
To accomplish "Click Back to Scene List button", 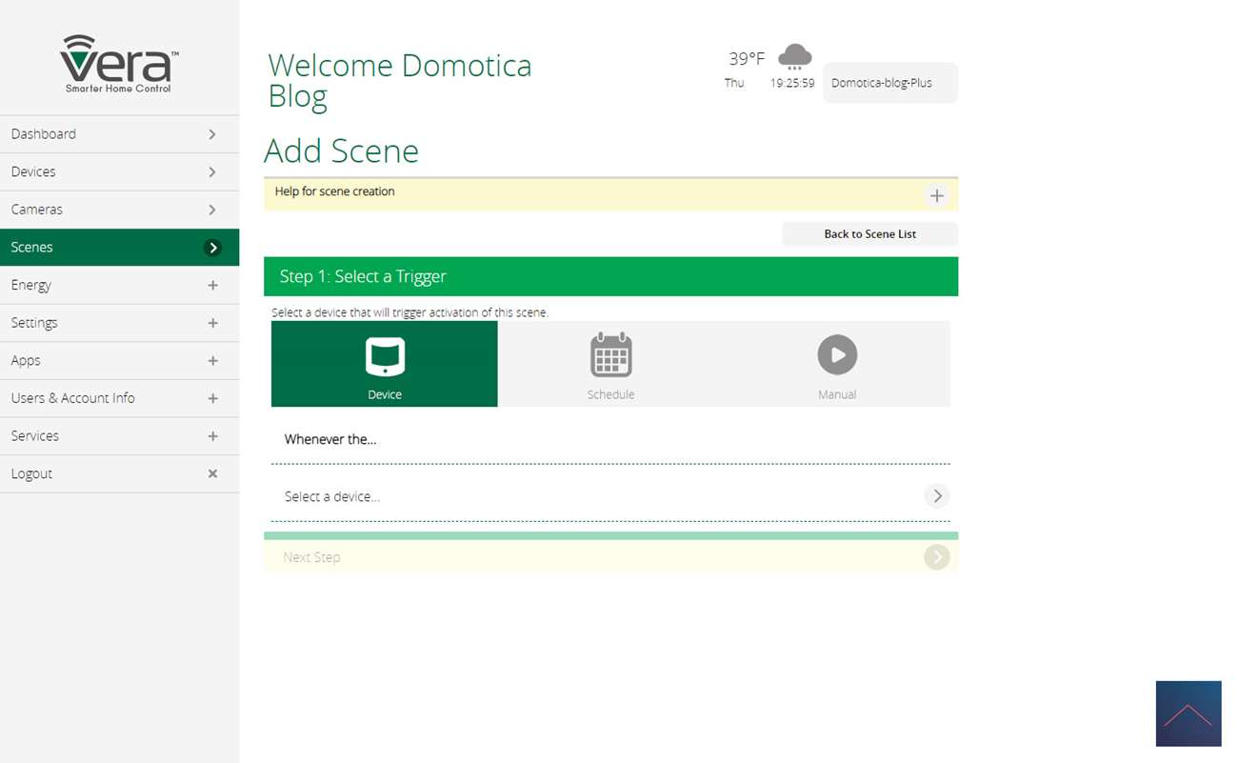I will pos(869,234).
